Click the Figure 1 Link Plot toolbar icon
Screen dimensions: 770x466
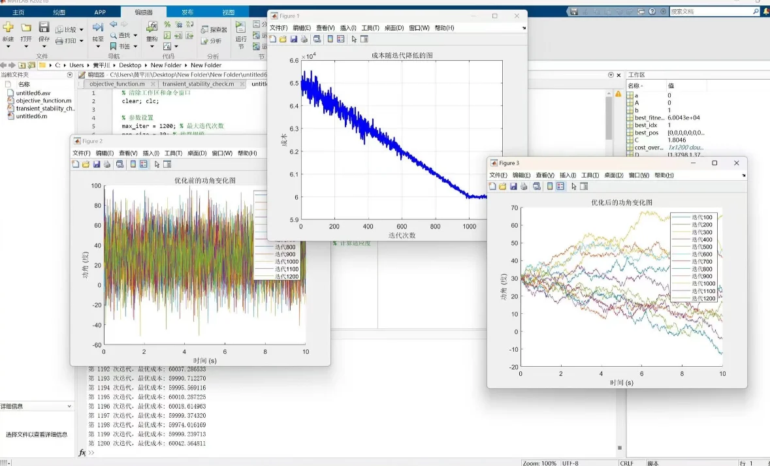[x=317, y=39]
